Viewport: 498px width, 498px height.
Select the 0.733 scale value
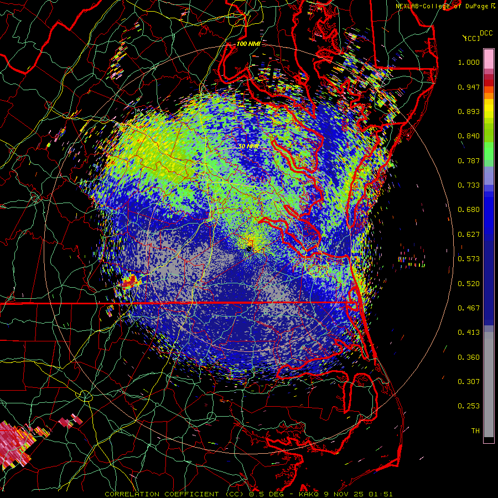coord(469,185)
